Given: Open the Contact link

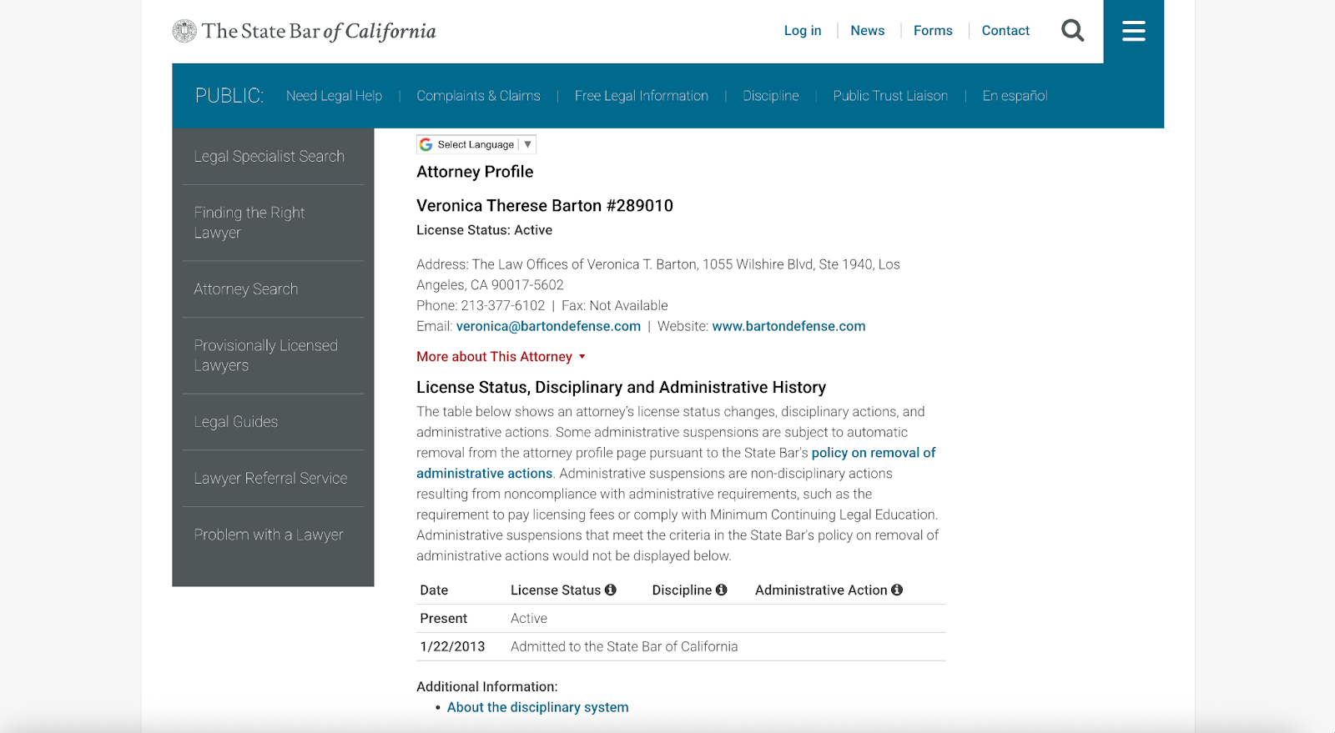Looking at the screenshot, I should (1005, 31).
